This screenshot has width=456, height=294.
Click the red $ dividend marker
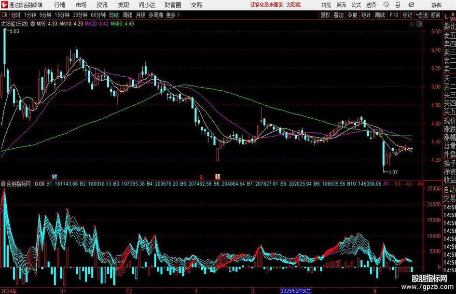click(x=201, y=177)
